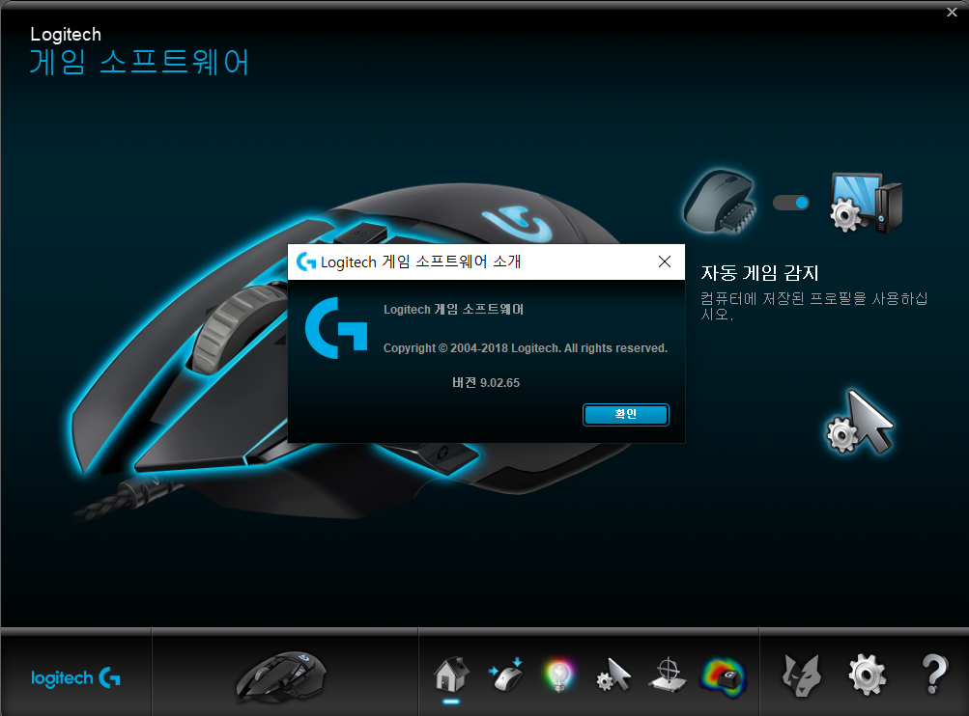Click the Copyright 2004-2018 Logitech text
Viewport: 969px width, 716px height.
tap(526, 348)
